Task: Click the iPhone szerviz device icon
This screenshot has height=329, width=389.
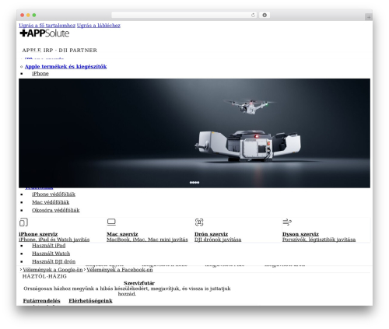Action: point(23,222)
